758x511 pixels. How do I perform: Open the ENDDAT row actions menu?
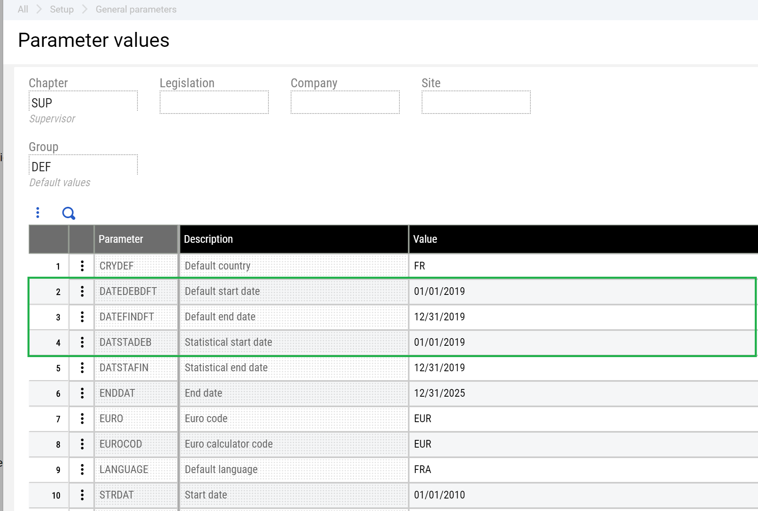pyautogui.click(x=82, y=393)
